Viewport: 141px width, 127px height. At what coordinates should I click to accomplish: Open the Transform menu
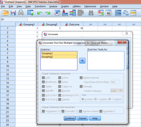40,6
